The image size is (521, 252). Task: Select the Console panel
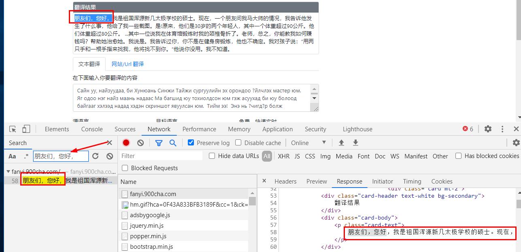pyautogui.click(x=91, y=129)
